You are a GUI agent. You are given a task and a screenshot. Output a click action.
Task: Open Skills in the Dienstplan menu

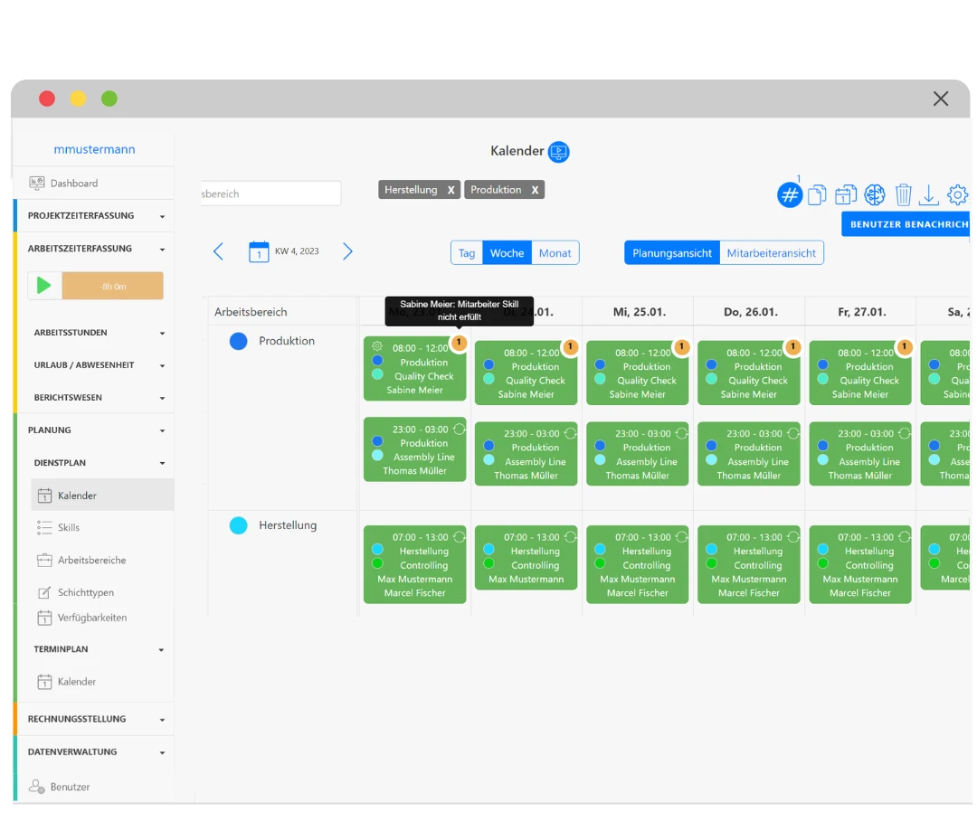click(x=69, y=528)
